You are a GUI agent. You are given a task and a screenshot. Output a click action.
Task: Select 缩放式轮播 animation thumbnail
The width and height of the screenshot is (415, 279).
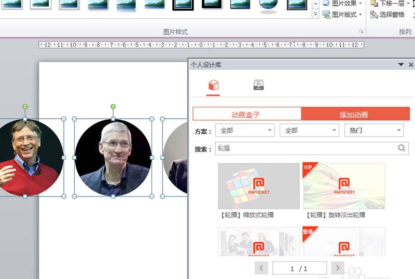(259, 186)
